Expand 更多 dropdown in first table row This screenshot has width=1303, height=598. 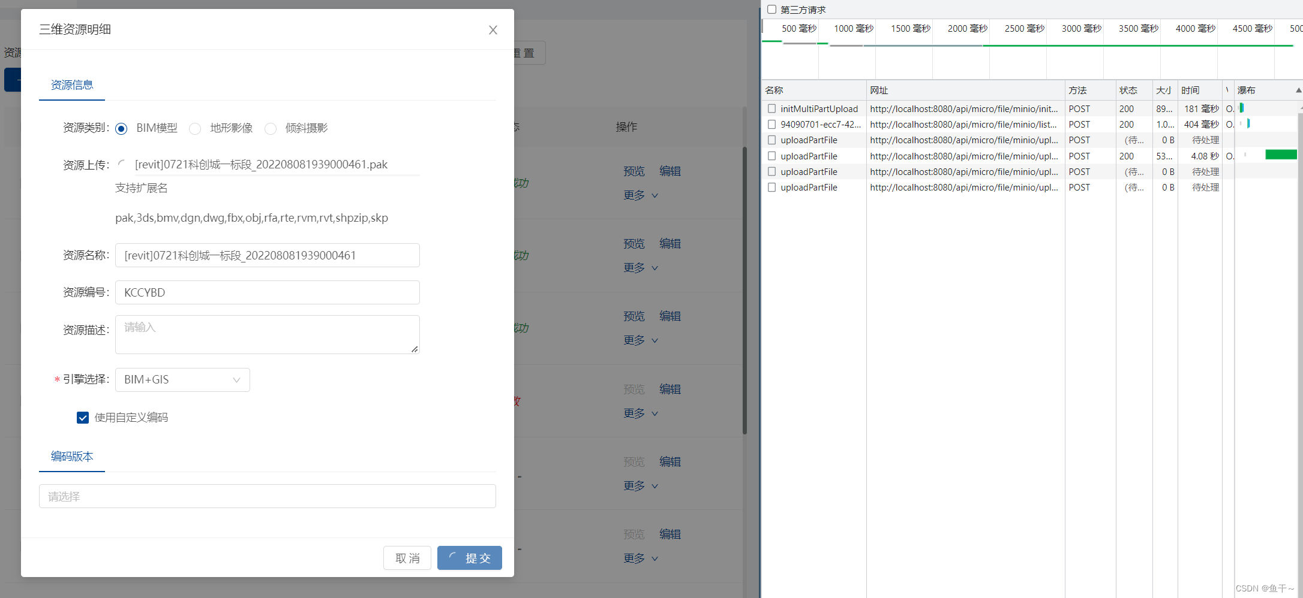641,195
